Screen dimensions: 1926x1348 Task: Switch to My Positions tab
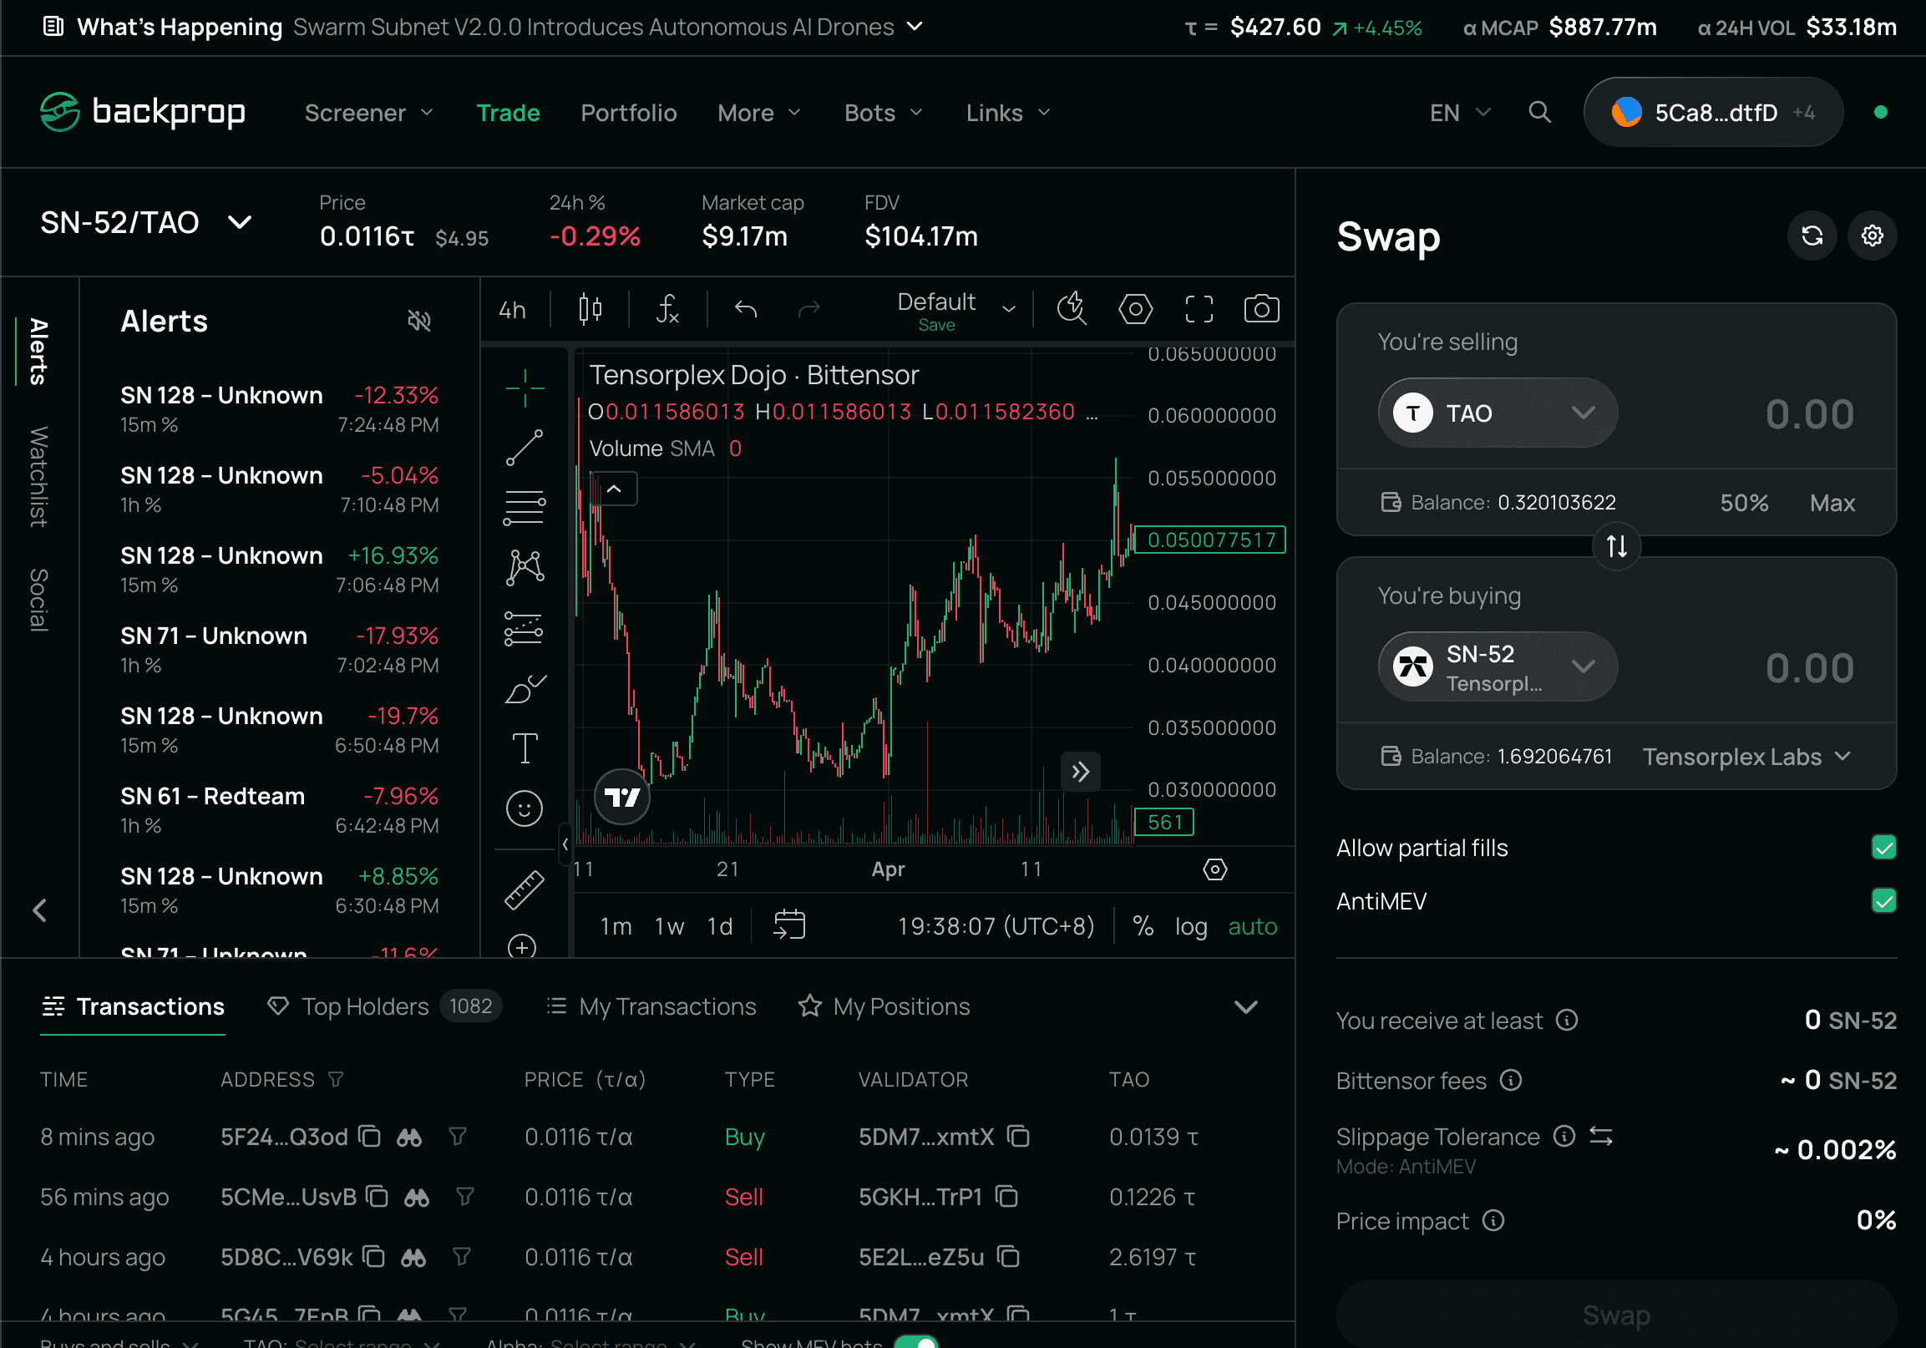tap(884, 1006)
